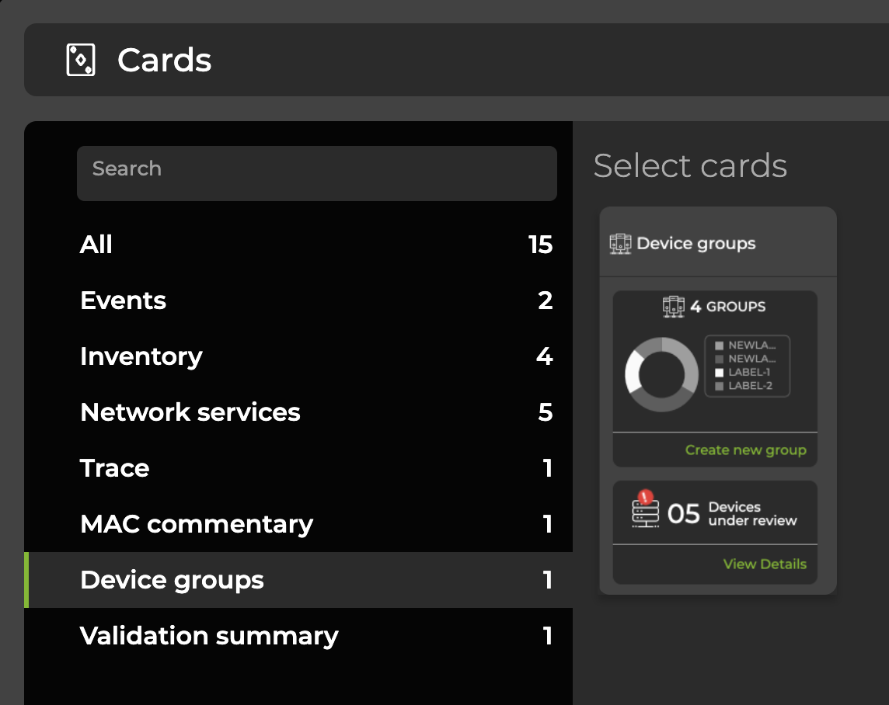889x705 pixels.
Task: Click the server icon beside 4 GROUPS
Action: 673,307
